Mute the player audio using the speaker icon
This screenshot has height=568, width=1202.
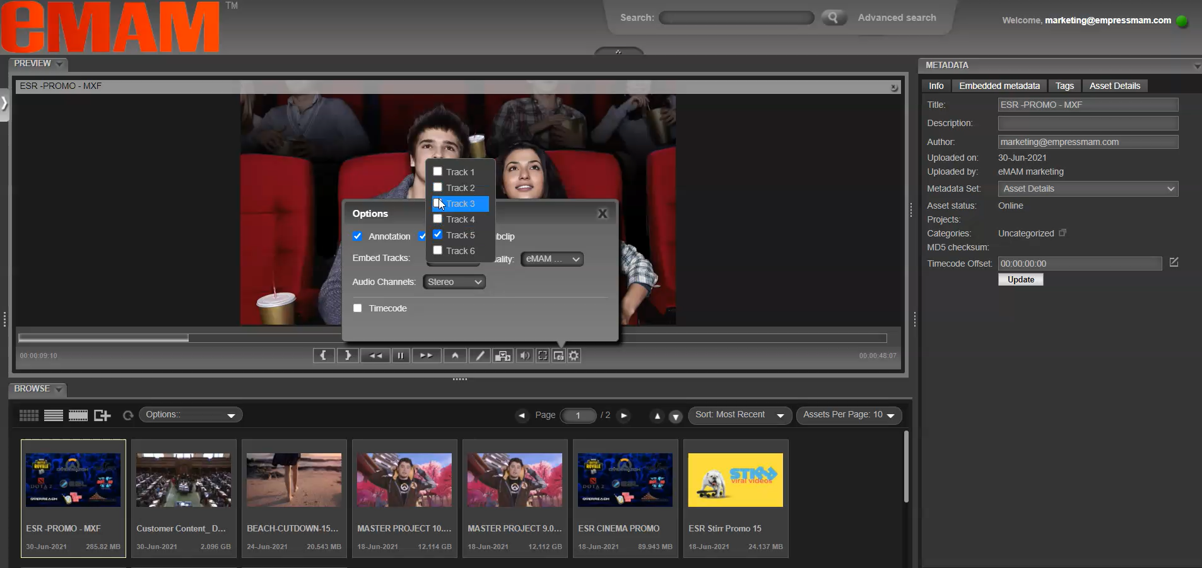coord(525,355)
